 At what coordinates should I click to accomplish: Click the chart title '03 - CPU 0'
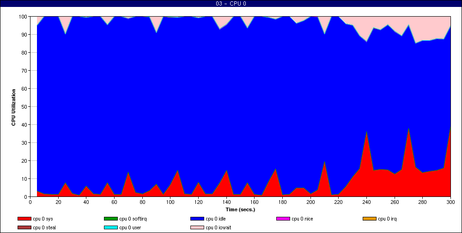tap(231, 4)
